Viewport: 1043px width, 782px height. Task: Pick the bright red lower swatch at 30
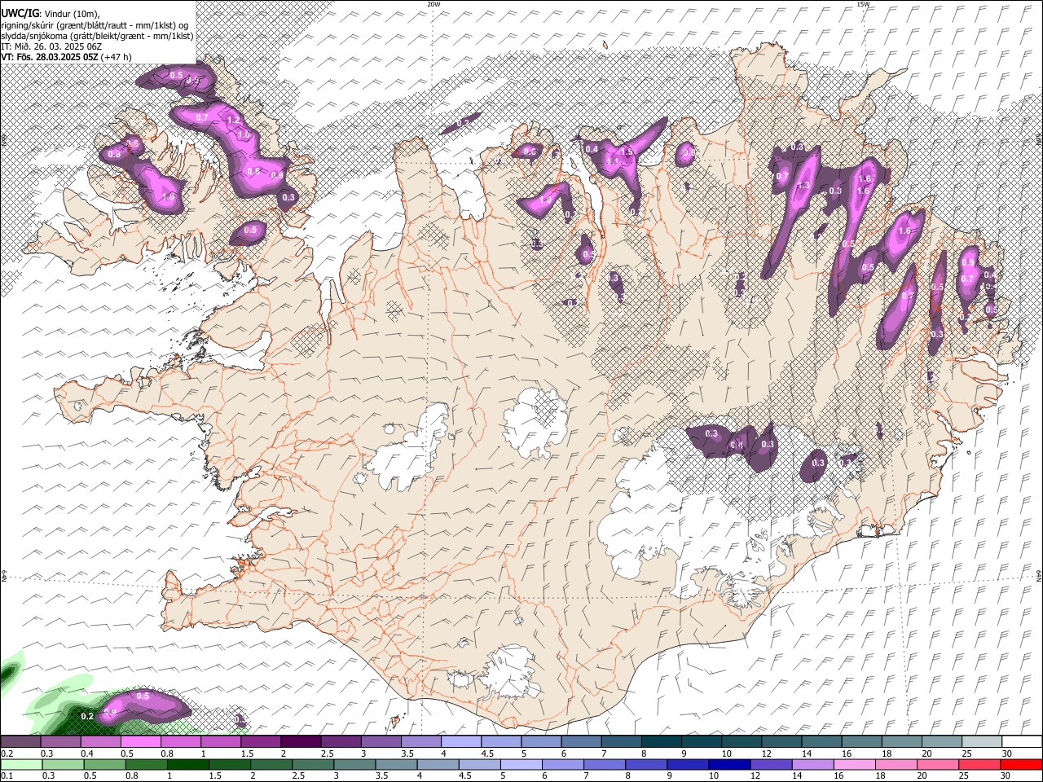pyautogui.click(x=1020, y=764)
